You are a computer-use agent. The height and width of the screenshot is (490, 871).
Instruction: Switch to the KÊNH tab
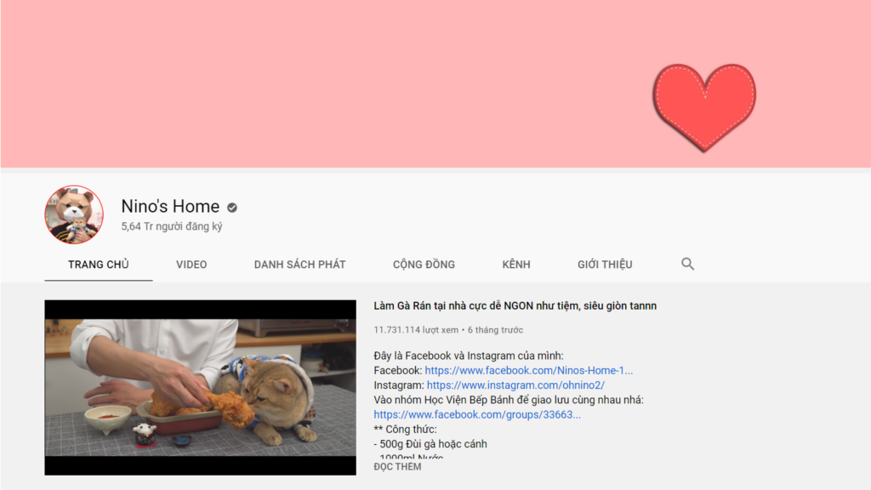tap(515, 265)
